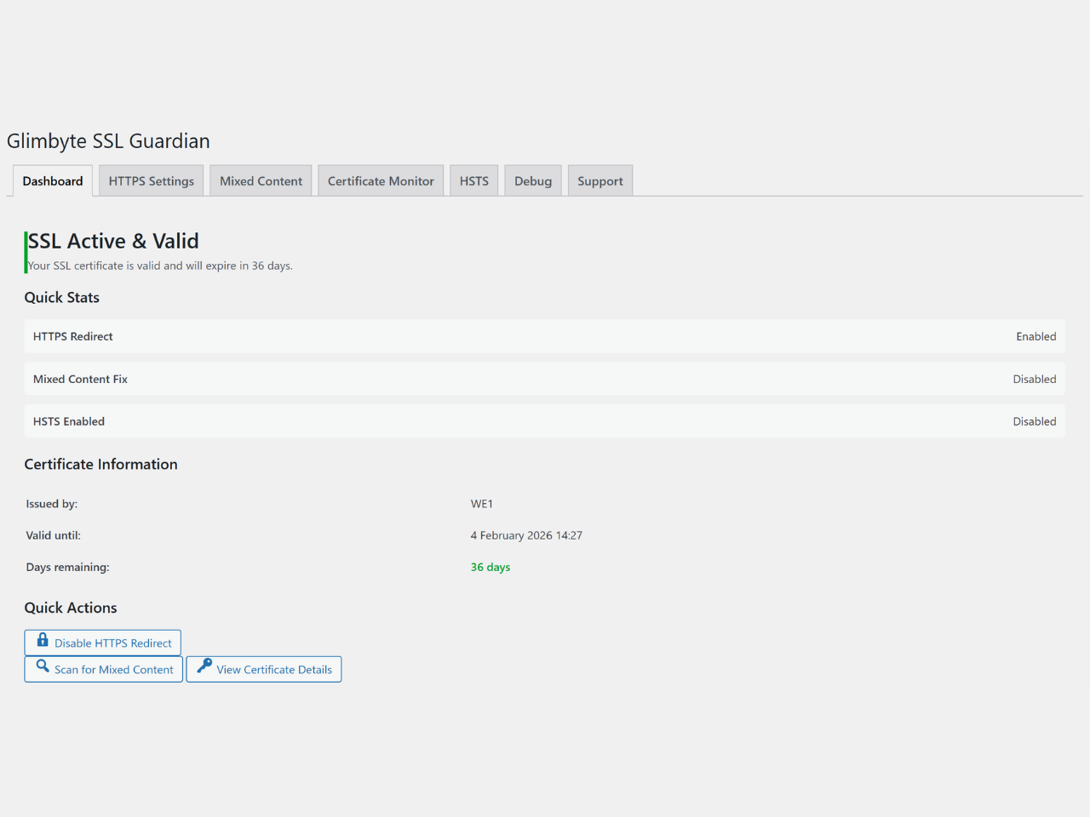
Task: Open the Support tab
Action: click(599, 181)
